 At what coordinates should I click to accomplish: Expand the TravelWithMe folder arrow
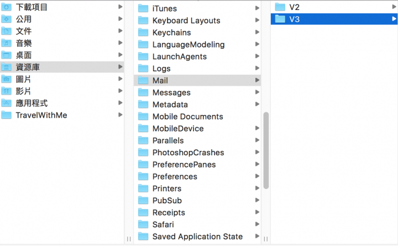[121, 115]
